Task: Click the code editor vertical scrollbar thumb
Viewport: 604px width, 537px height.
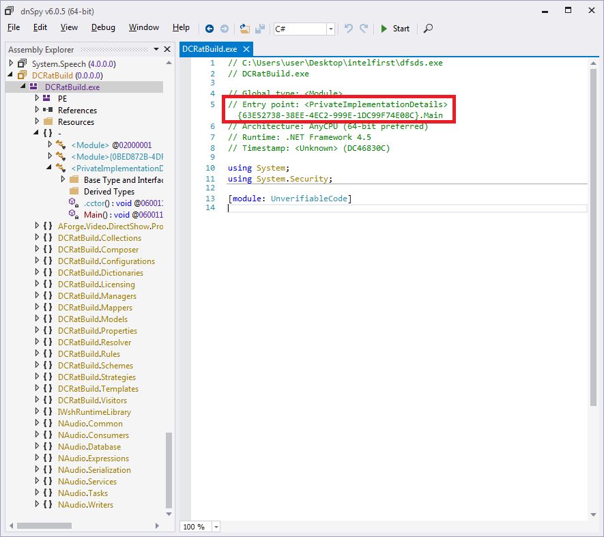Action: (593, 237)
